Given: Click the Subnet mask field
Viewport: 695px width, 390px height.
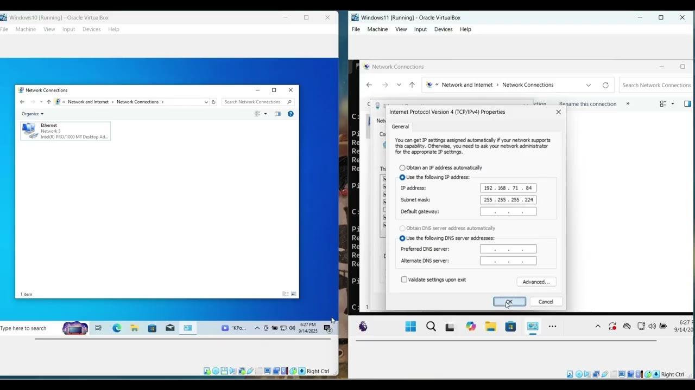Looking at the screenshot, I should click(x=508, y=200).
